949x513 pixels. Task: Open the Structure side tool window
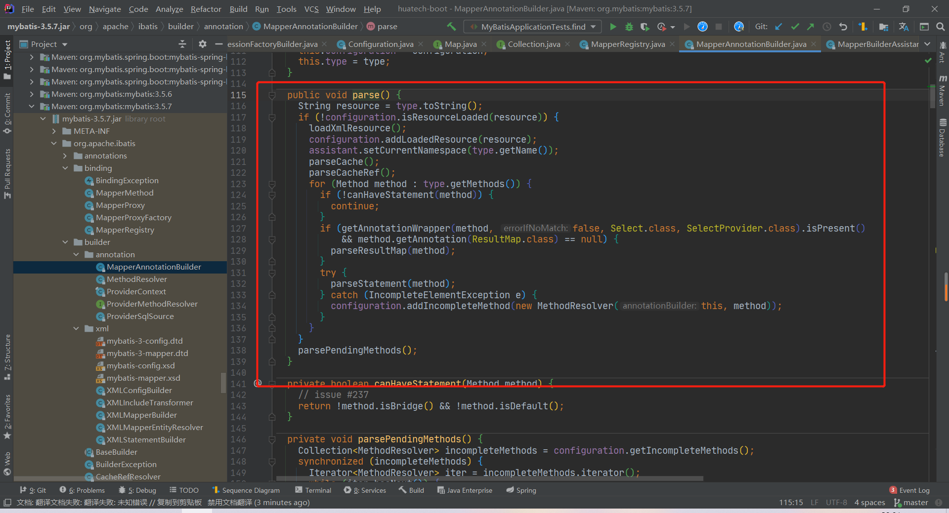(x=7, y=357)
